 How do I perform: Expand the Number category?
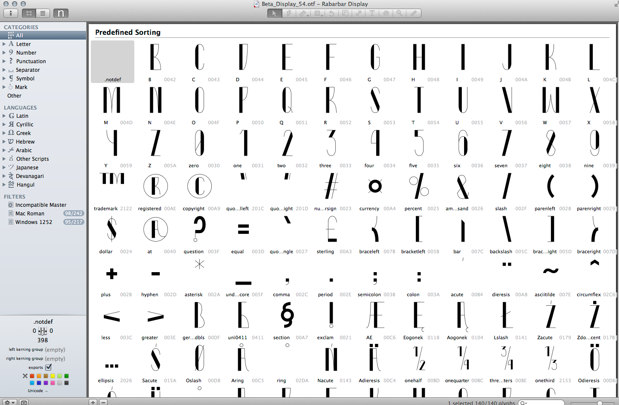pyautogui.click(x=4, y=52)
